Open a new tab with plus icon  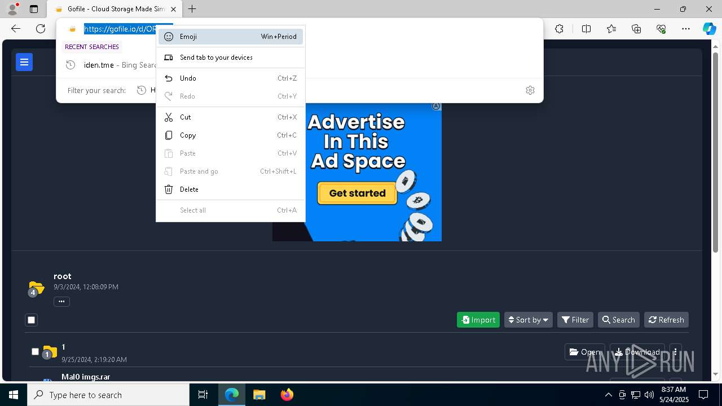point(192,9)
